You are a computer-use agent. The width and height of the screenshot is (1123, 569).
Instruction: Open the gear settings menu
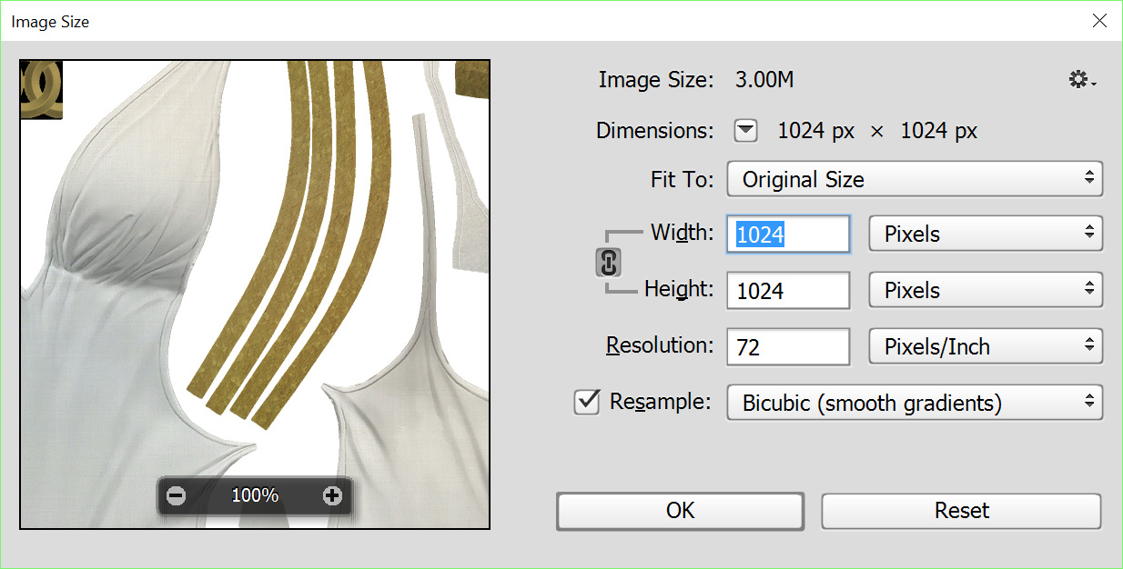click(x=1081, y=80)
